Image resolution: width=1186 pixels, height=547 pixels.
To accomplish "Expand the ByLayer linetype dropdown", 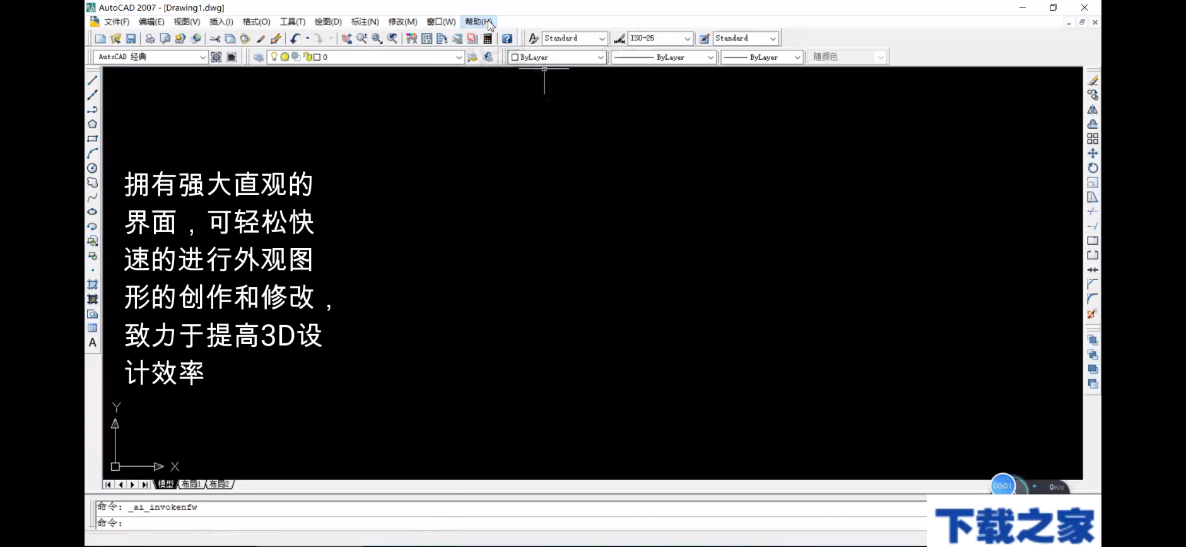I will [x=710, y=57].
